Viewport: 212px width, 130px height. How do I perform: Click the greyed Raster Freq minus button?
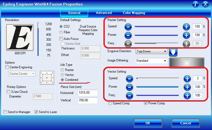(128, 44)
